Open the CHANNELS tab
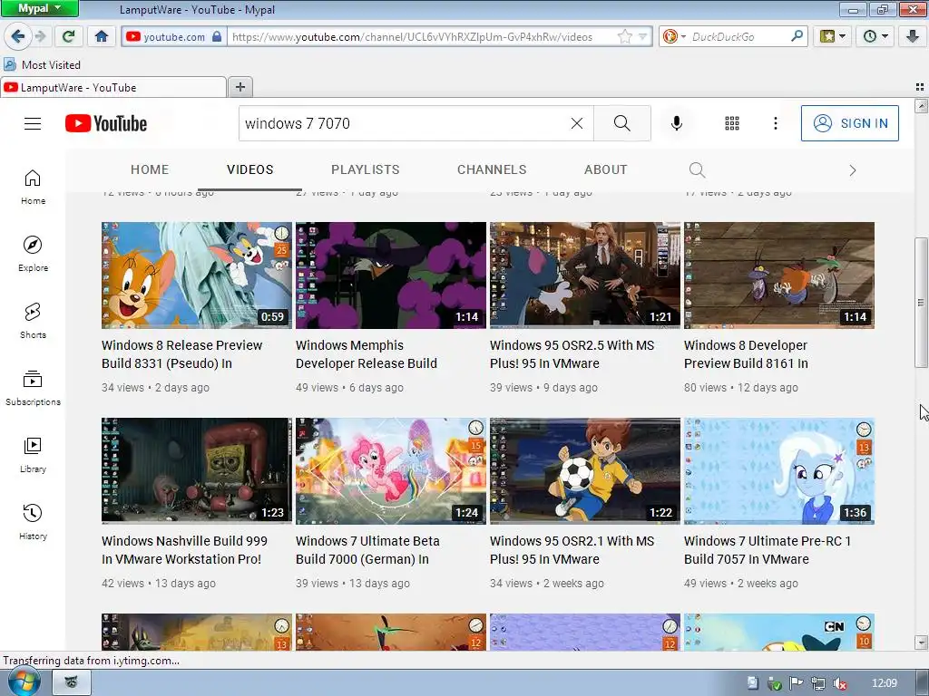The image size is (929, 696). tap(492, 169)
